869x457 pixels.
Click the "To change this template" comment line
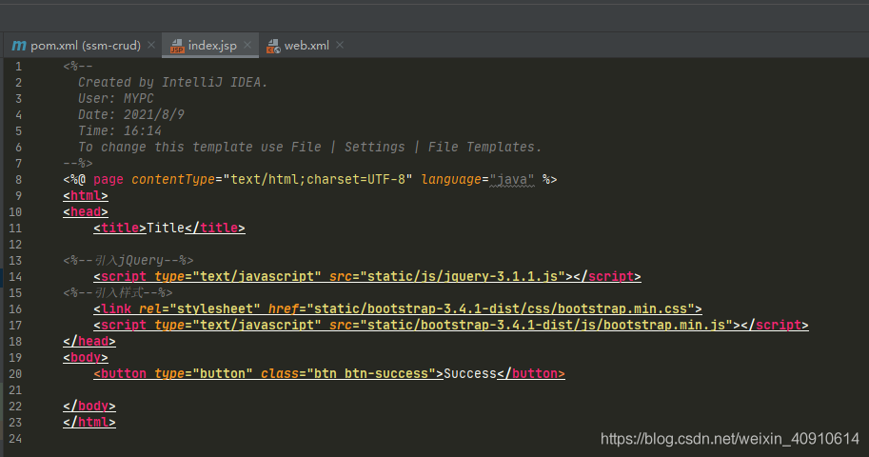[309, 147]
